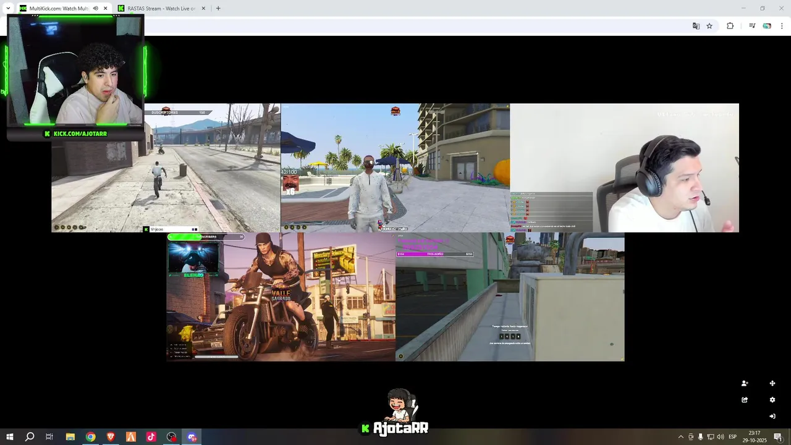Close the RASTAS Stream tab

(203, 8)
